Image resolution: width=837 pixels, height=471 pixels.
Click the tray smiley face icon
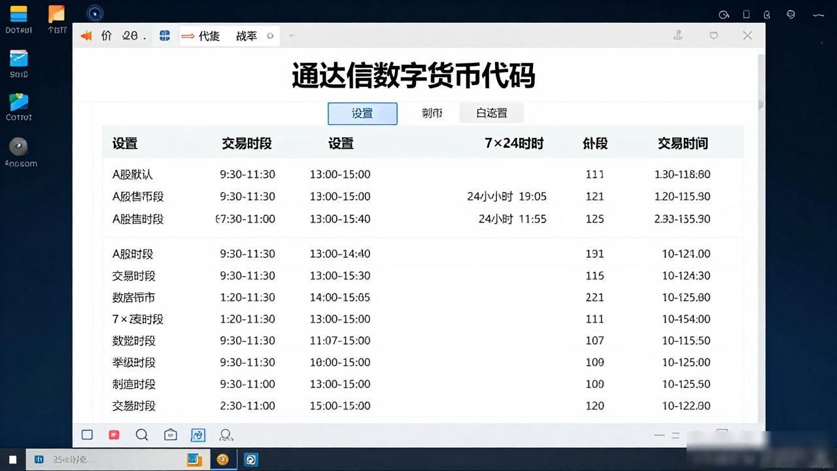791,14
